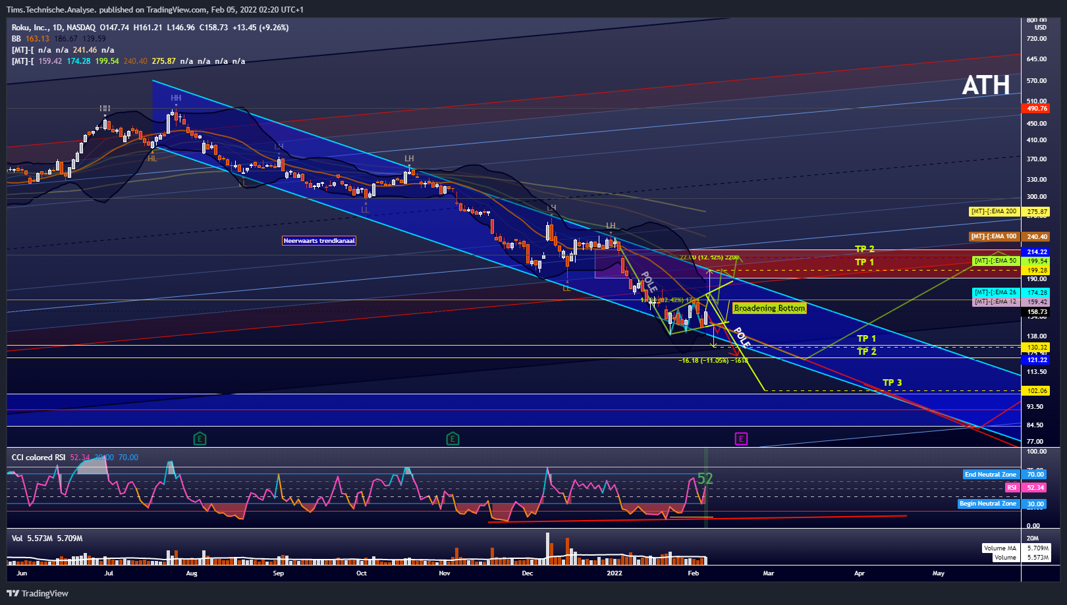1067x605 pixels.
Task: Select the EMA 12 indicator label
Action: (x=996, y=302)
